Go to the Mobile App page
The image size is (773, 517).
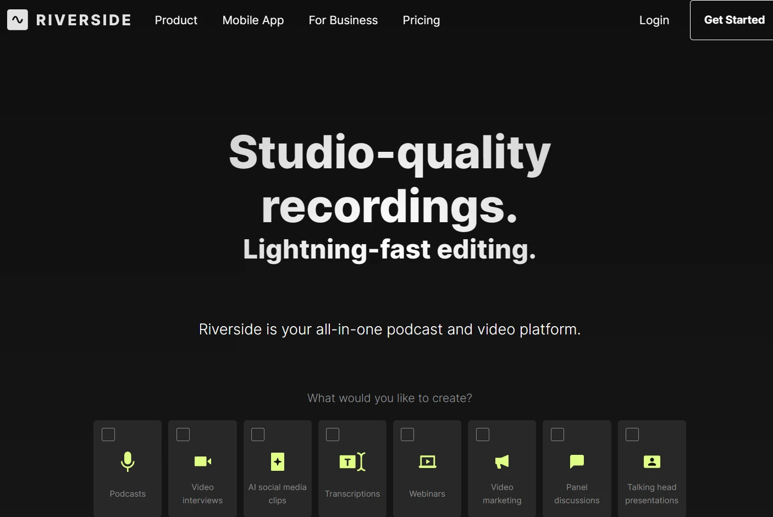pyautogui.click(x=253, y=20)
